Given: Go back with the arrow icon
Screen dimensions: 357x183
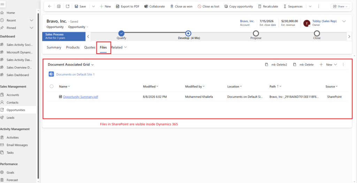Looking at the screenshot, I should coord(50,6).
